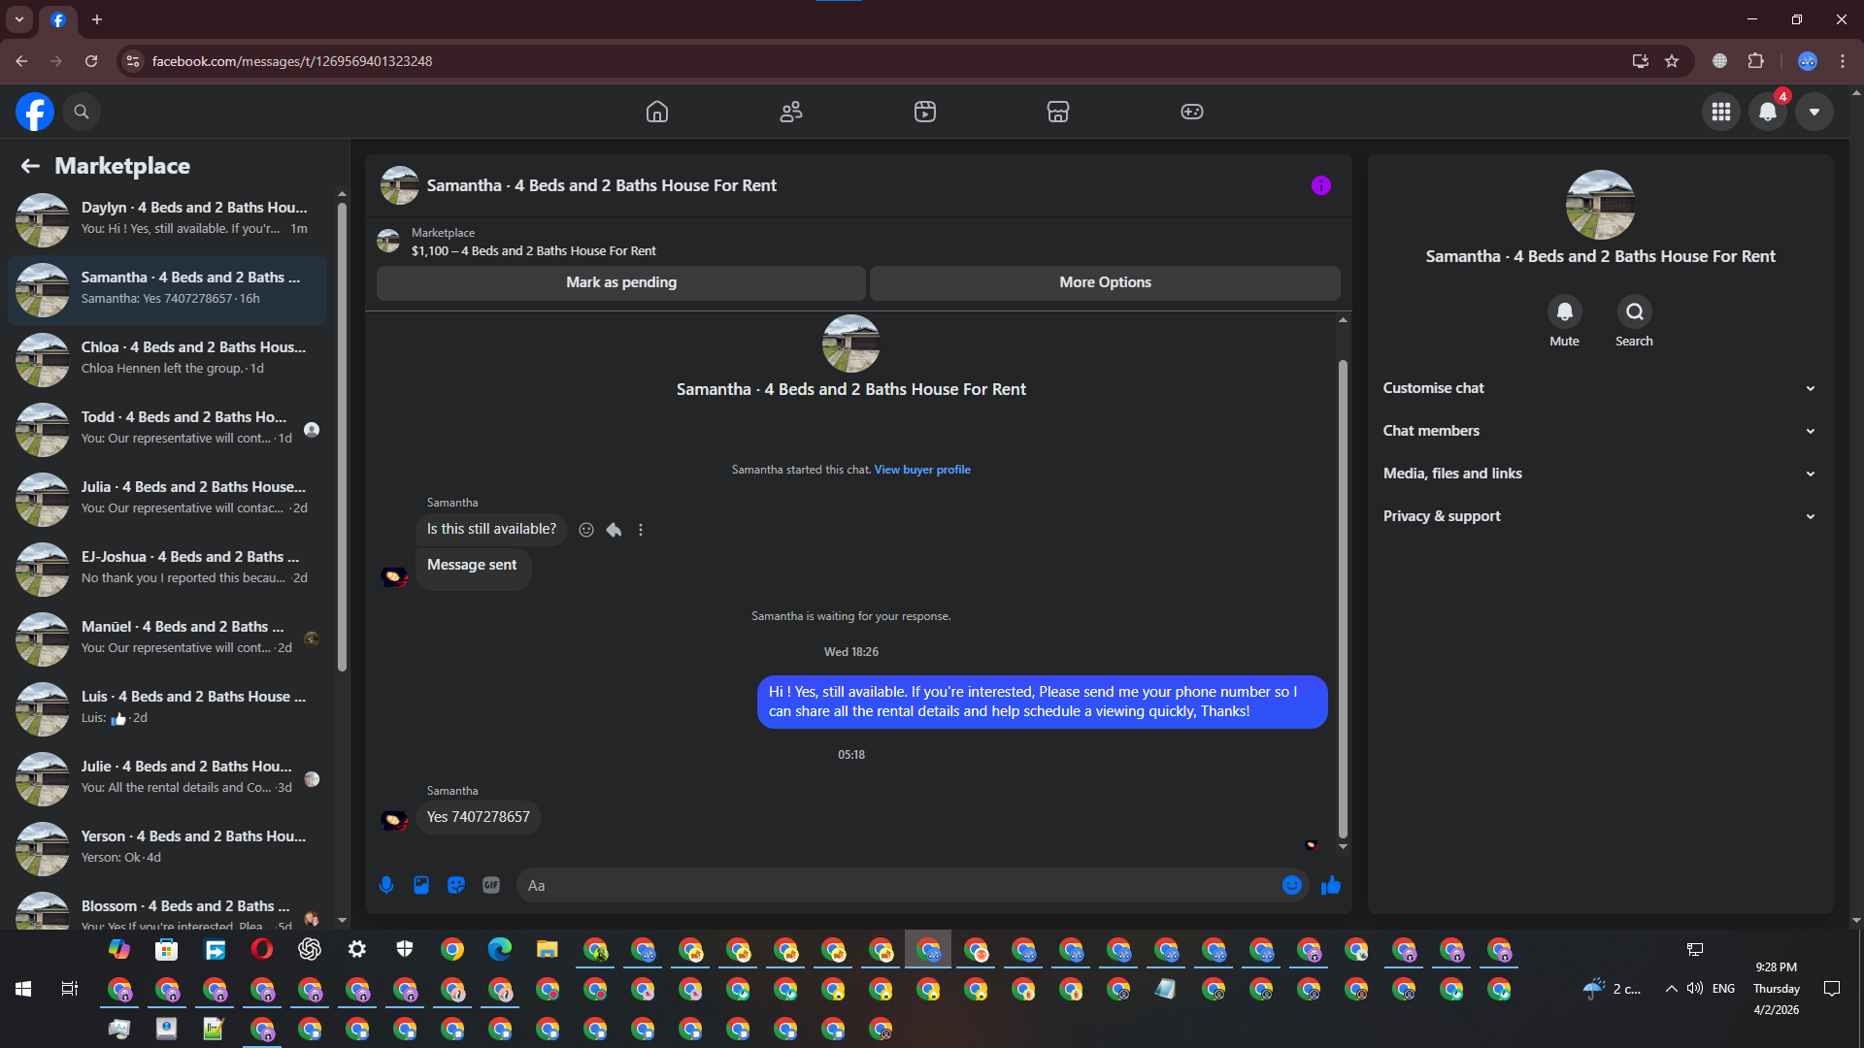
Task: Open more options for Samantha's first message
Action: [x=641, y=530]
